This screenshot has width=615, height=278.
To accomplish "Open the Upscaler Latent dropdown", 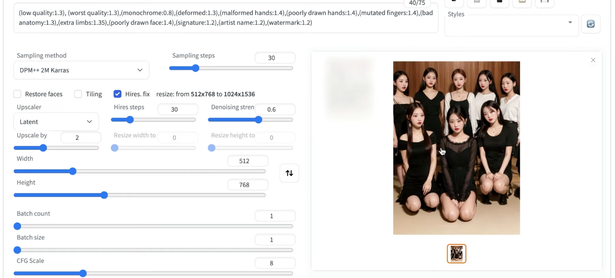I will pyautogui.click(x=56, y=122).
